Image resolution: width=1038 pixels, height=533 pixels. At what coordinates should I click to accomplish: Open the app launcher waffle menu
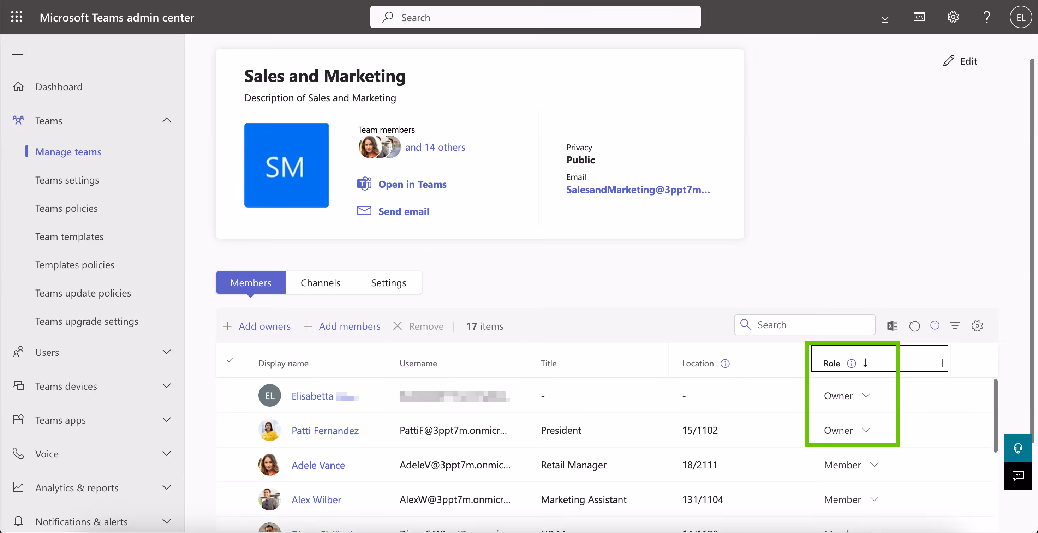[x=16, y=17]
